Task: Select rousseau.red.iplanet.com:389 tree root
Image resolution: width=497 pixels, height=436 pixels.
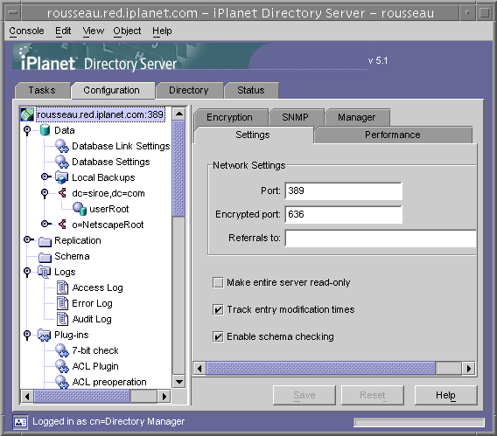Action: 100,114
